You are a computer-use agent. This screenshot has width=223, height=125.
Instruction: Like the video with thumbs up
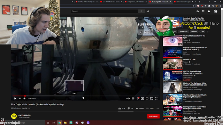click(x=122, y=108)
